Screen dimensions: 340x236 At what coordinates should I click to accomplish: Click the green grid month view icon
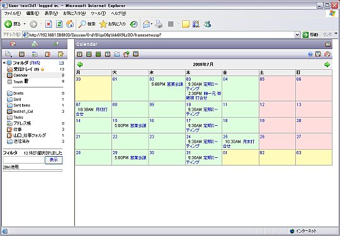[98, 54]
